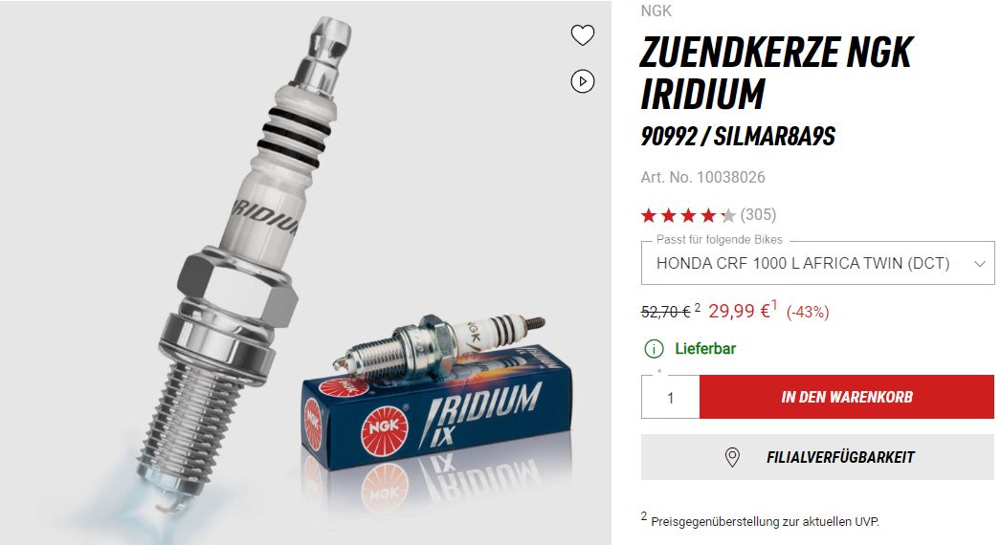The height and width of the screenshot is (545, 1001).
Task: Add product to wishlist with heart icon
Action: pos(582,35)
